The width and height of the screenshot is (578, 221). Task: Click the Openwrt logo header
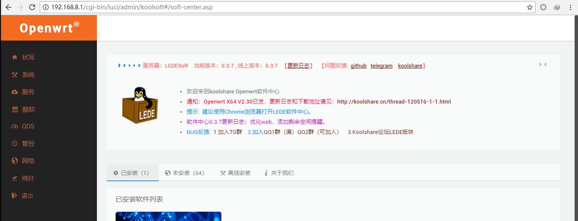[x=49, y=28]
